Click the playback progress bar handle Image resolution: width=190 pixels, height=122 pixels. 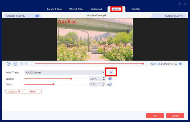pyautogui.click(x=143, y=64)
